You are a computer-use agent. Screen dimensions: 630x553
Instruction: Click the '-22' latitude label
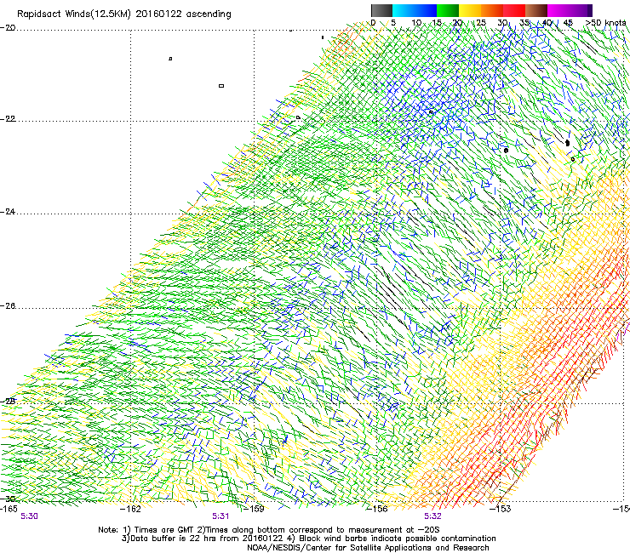(8, 119)
